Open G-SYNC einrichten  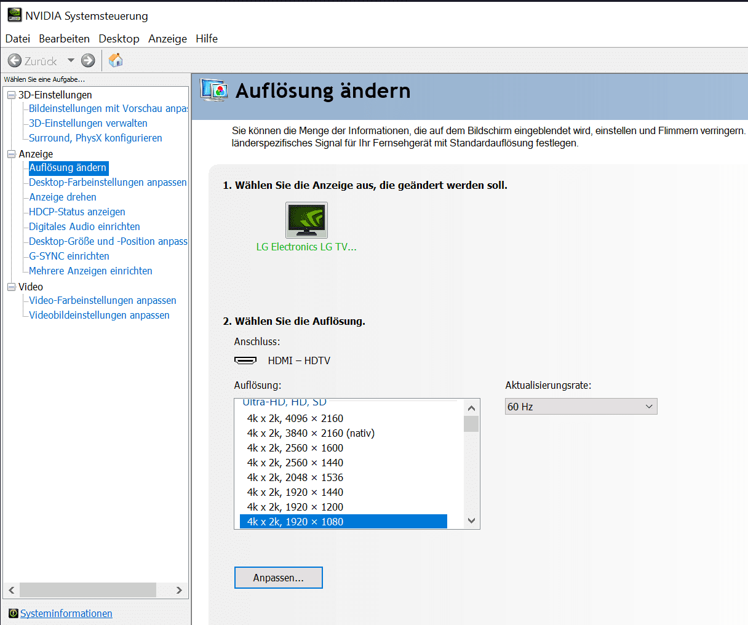[69, 256]
